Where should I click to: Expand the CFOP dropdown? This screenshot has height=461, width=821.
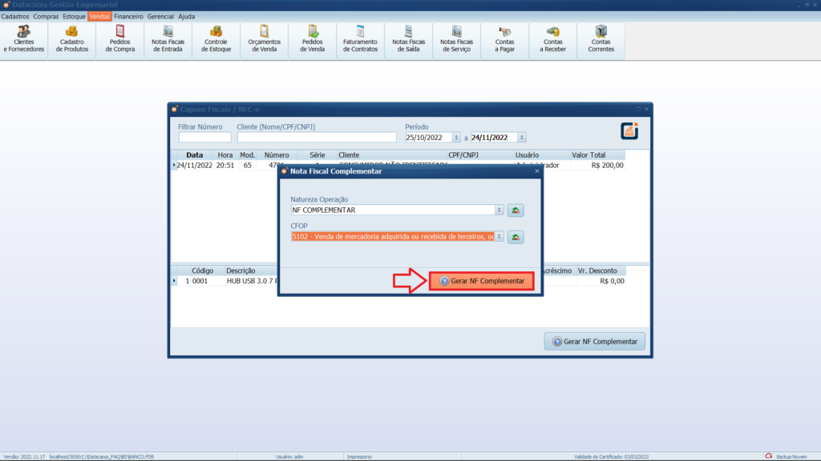(x=499, y=237)
